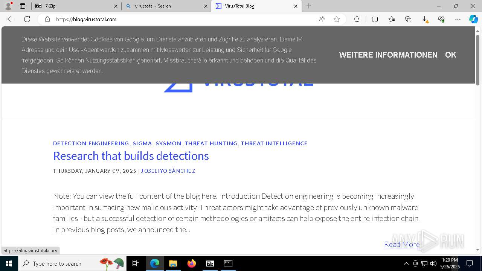The image size is (482, 271).
Task: Click the post date Thursday, January 09, 2025
Action: pos(95,171)
